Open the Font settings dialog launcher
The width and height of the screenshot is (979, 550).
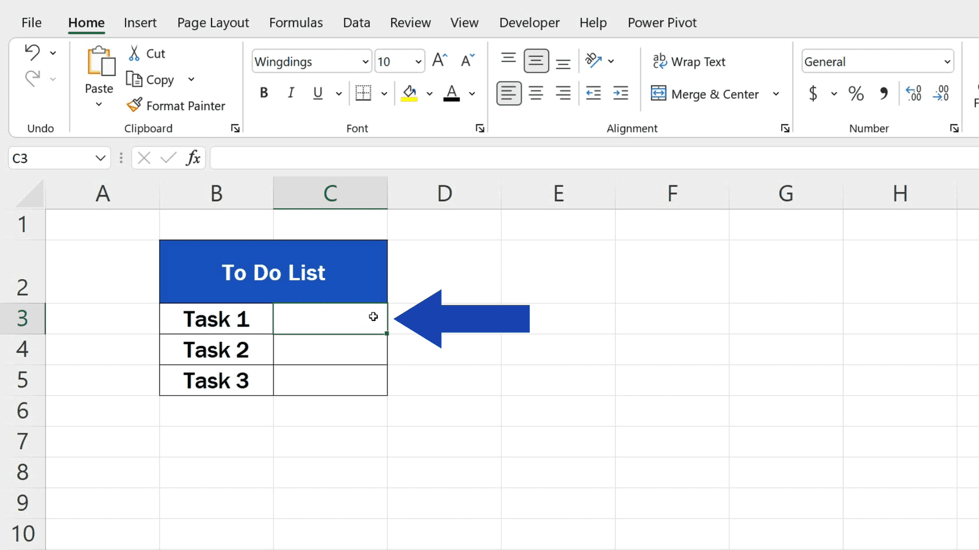tap(480, 128)
